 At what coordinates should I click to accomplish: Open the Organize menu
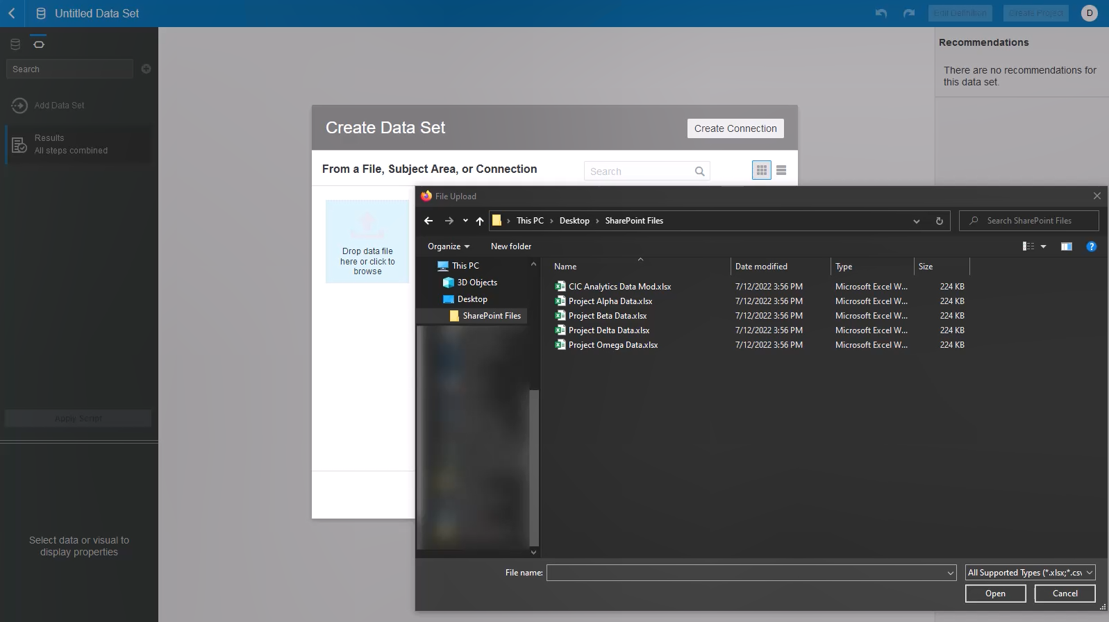pyautogui.click(x=449, y=246)
